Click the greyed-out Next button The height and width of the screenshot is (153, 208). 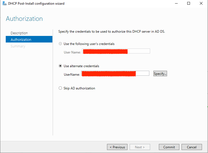[x=139, y=147]
